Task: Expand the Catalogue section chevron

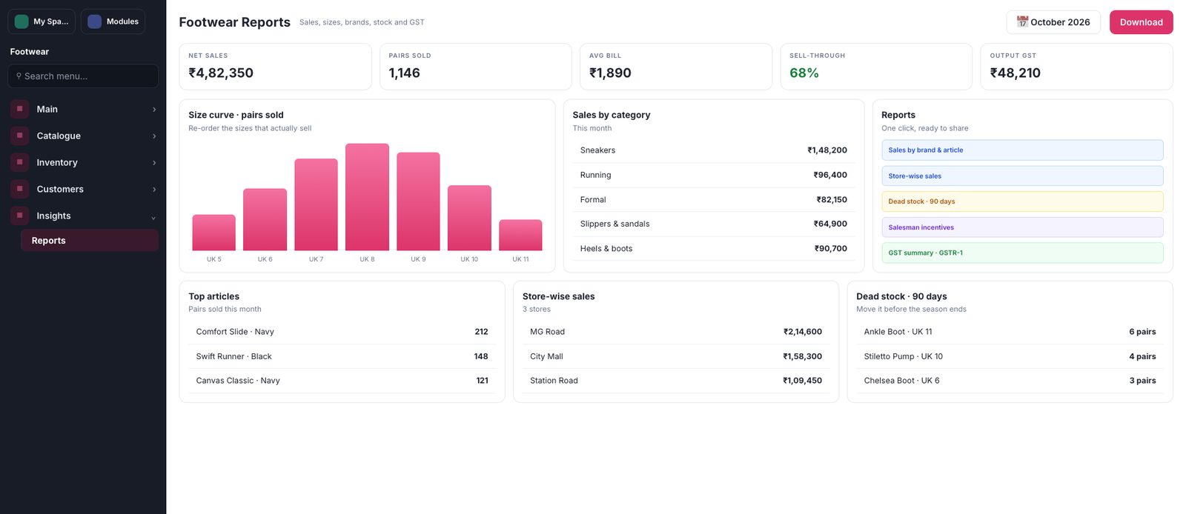Action: coord(154,136)
